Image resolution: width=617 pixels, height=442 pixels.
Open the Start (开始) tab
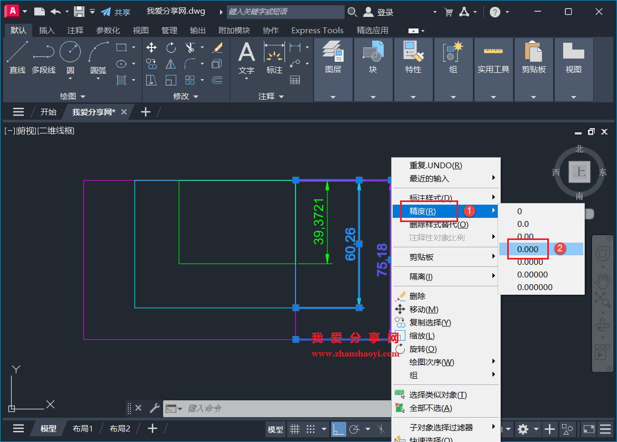coord(49,112)
